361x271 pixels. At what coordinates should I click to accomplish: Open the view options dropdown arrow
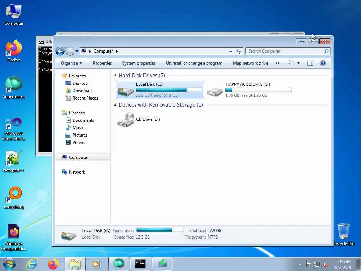(x=298, y=63)
